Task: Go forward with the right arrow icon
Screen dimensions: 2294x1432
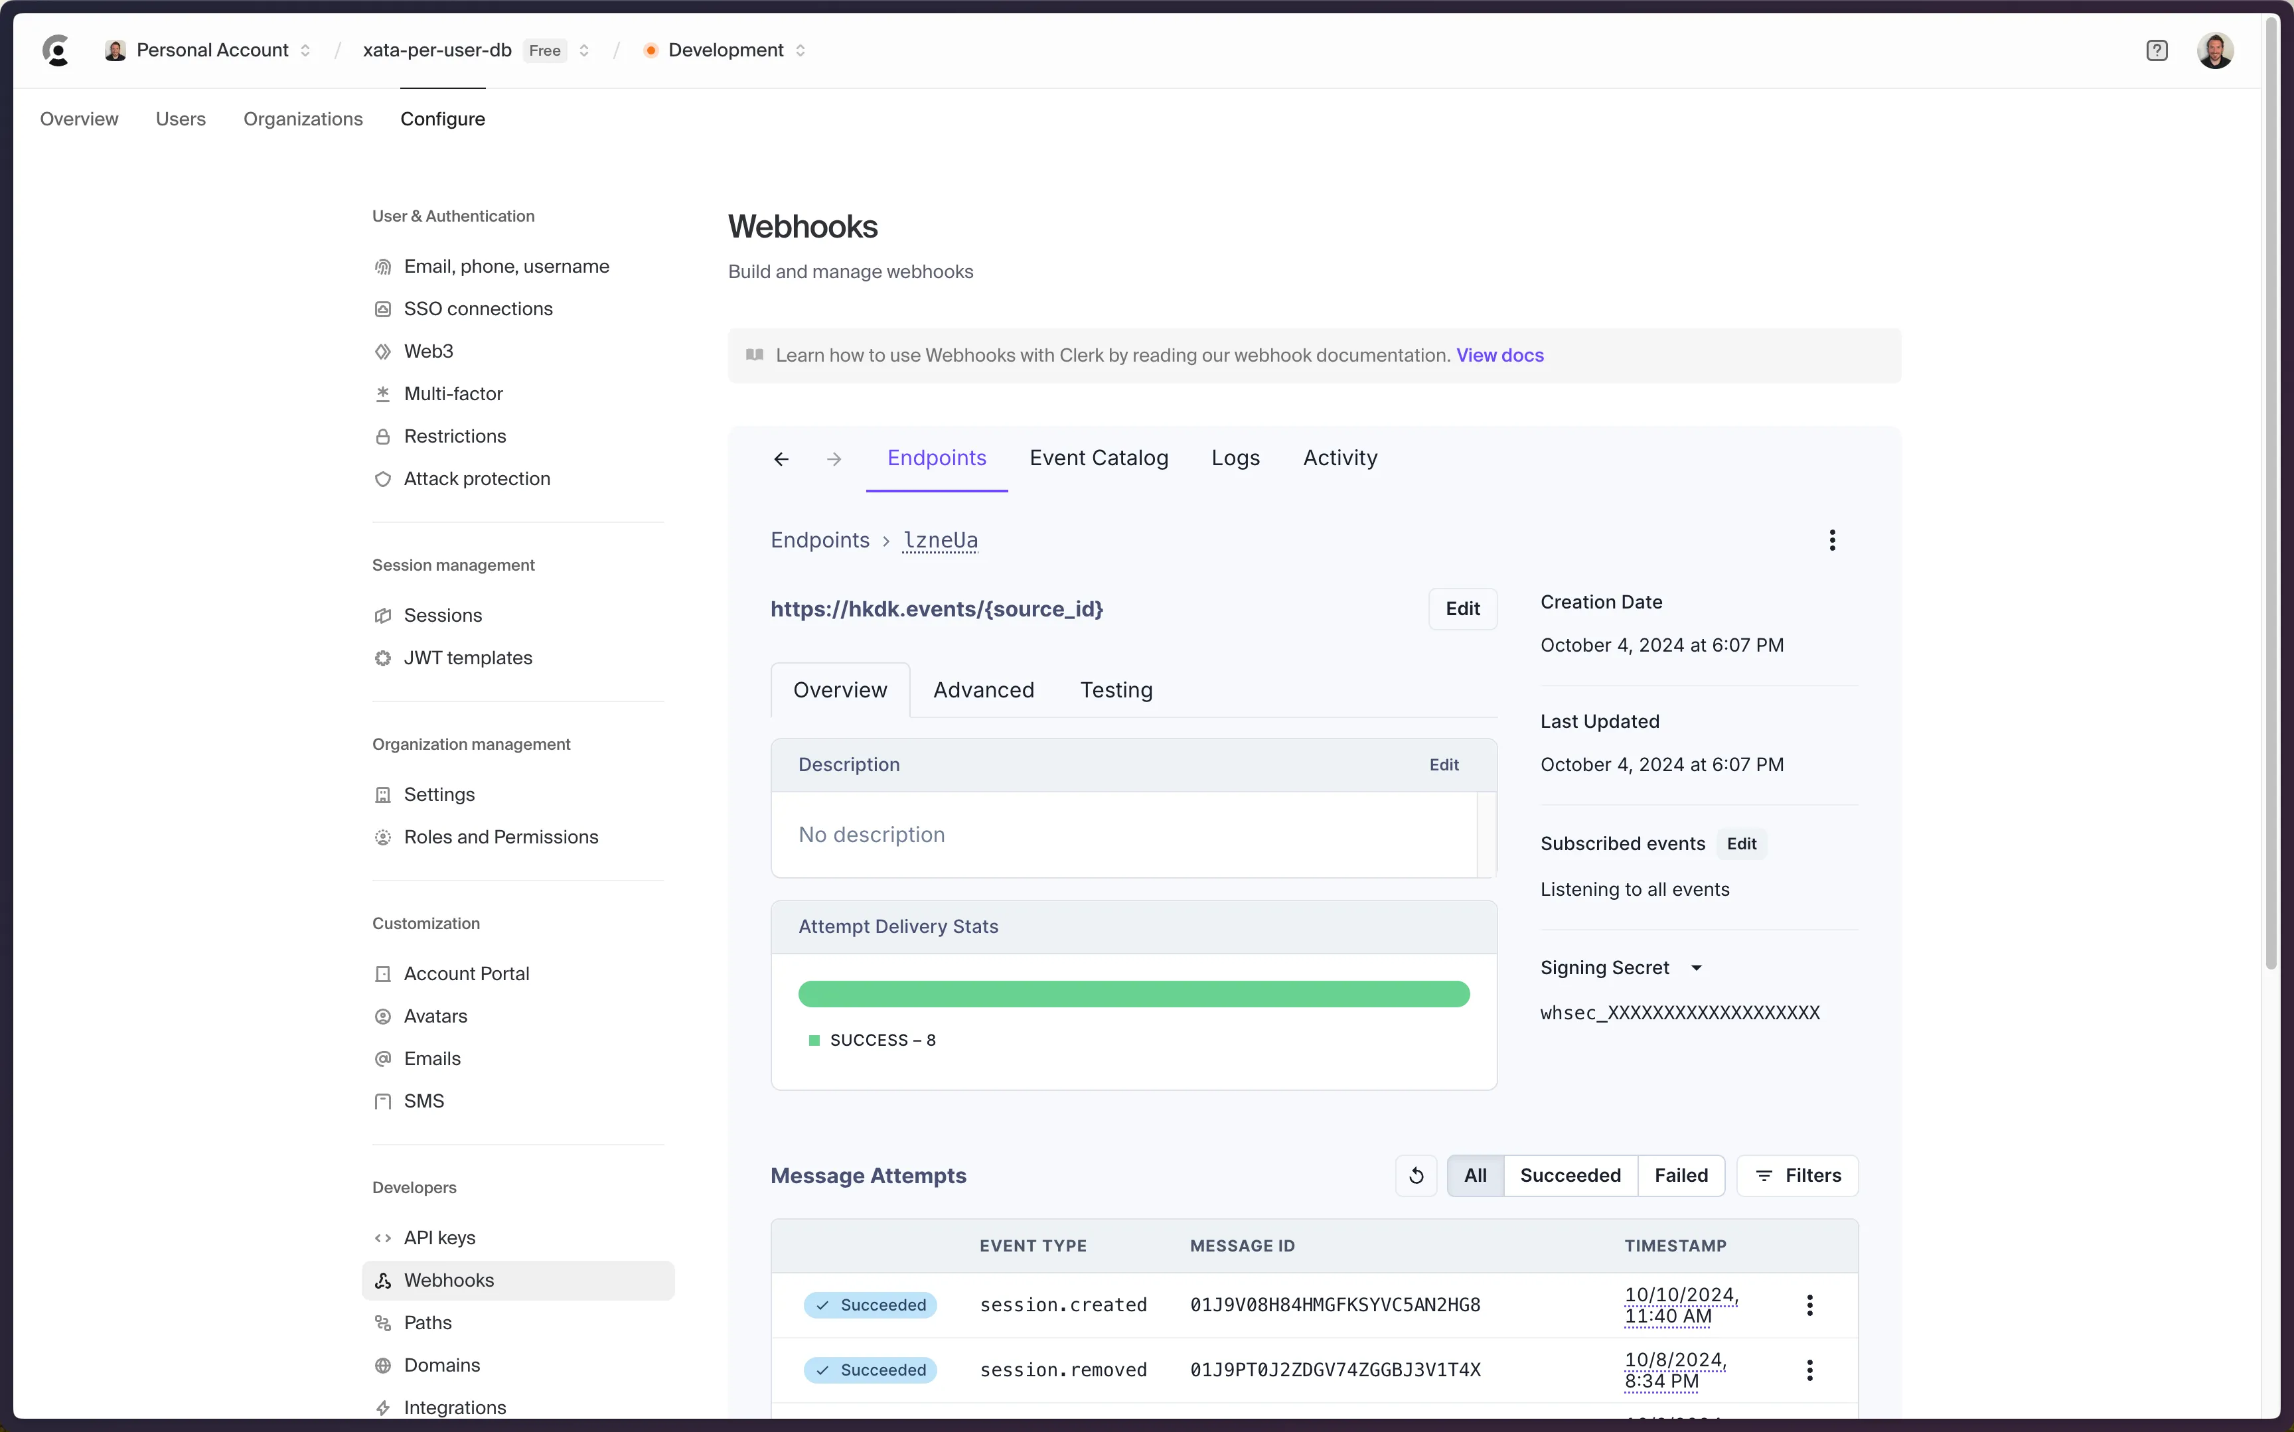Action: click(834, 459)
